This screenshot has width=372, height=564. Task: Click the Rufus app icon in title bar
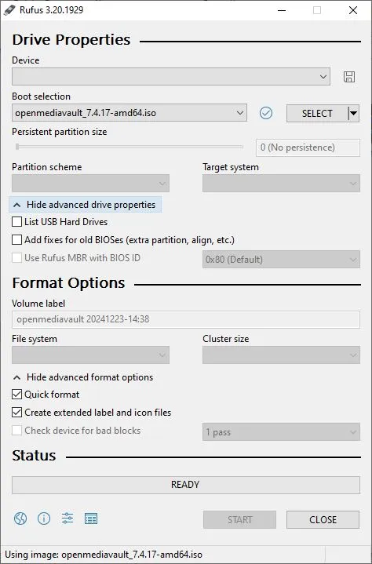click(9, 10)
